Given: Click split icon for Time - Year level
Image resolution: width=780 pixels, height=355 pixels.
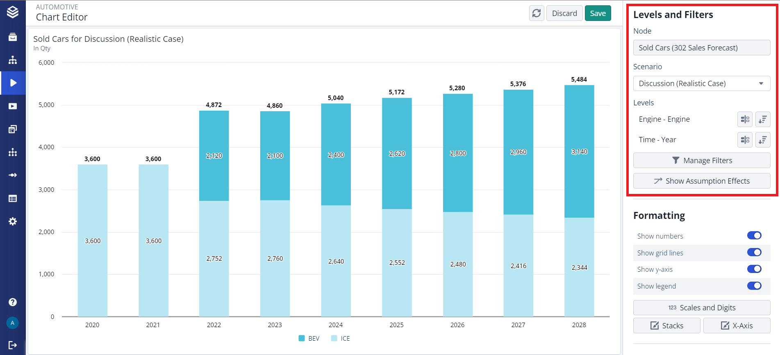Looking at the screenshot, I should (745, 140).
